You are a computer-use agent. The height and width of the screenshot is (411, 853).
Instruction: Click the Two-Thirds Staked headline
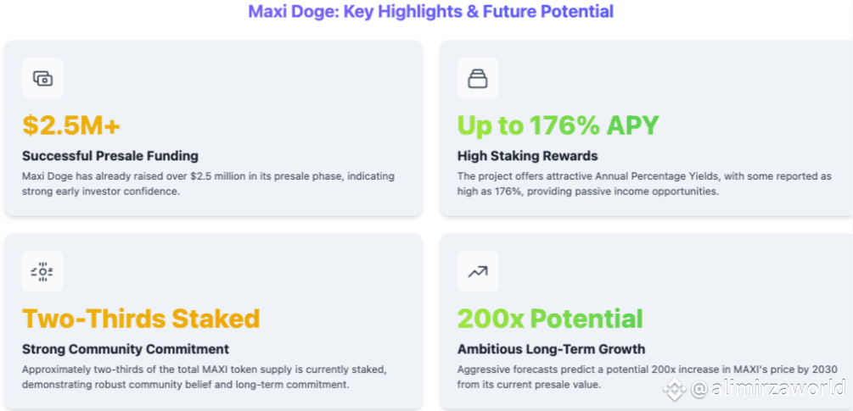(x=141, y=319)
